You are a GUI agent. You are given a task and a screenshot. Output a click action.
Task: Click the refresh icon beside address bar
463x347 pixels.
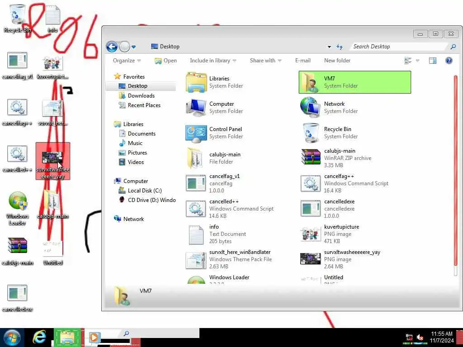coord(340,47)
